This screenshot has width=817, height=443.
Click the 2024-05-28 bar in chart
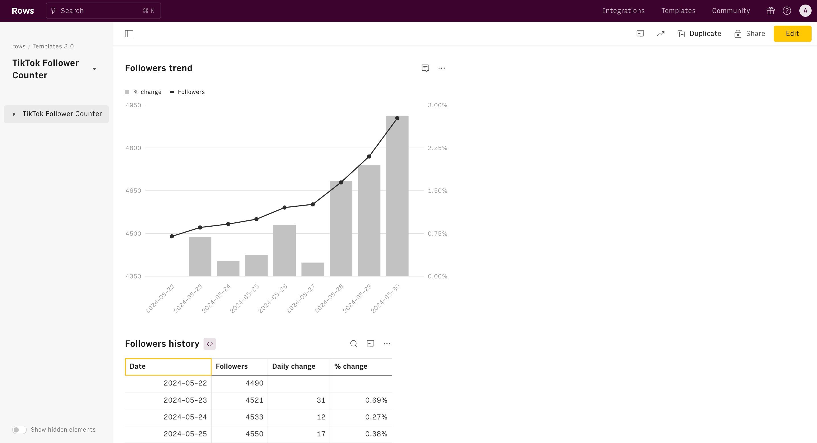tap(341, 228)
